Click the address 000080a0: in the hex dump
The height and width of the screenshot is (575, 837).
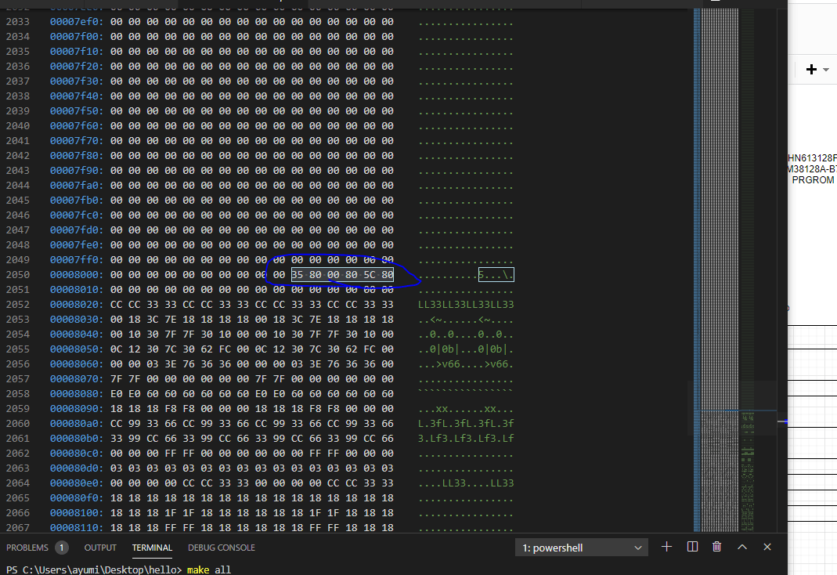pyautogui.click(x=77, y=423)
